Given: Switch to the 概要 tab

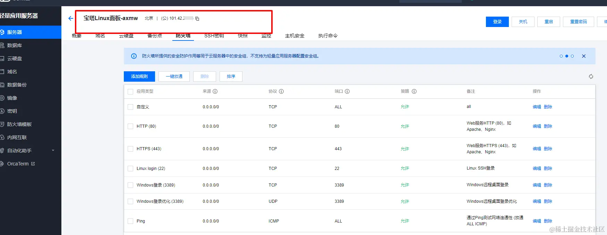Looking at the screenshot, I should (x=77, y=36).
